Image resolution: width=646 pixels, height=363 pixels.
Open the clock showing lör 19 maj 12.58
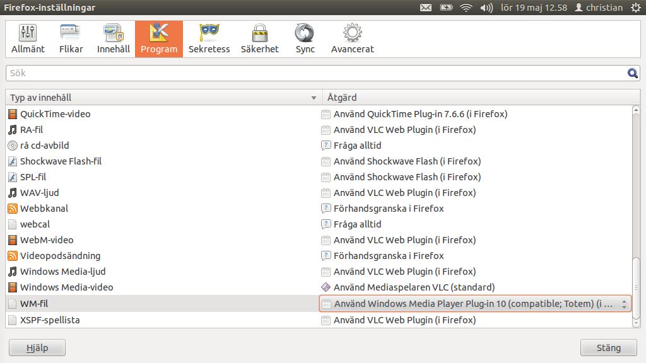coord(534,8)
